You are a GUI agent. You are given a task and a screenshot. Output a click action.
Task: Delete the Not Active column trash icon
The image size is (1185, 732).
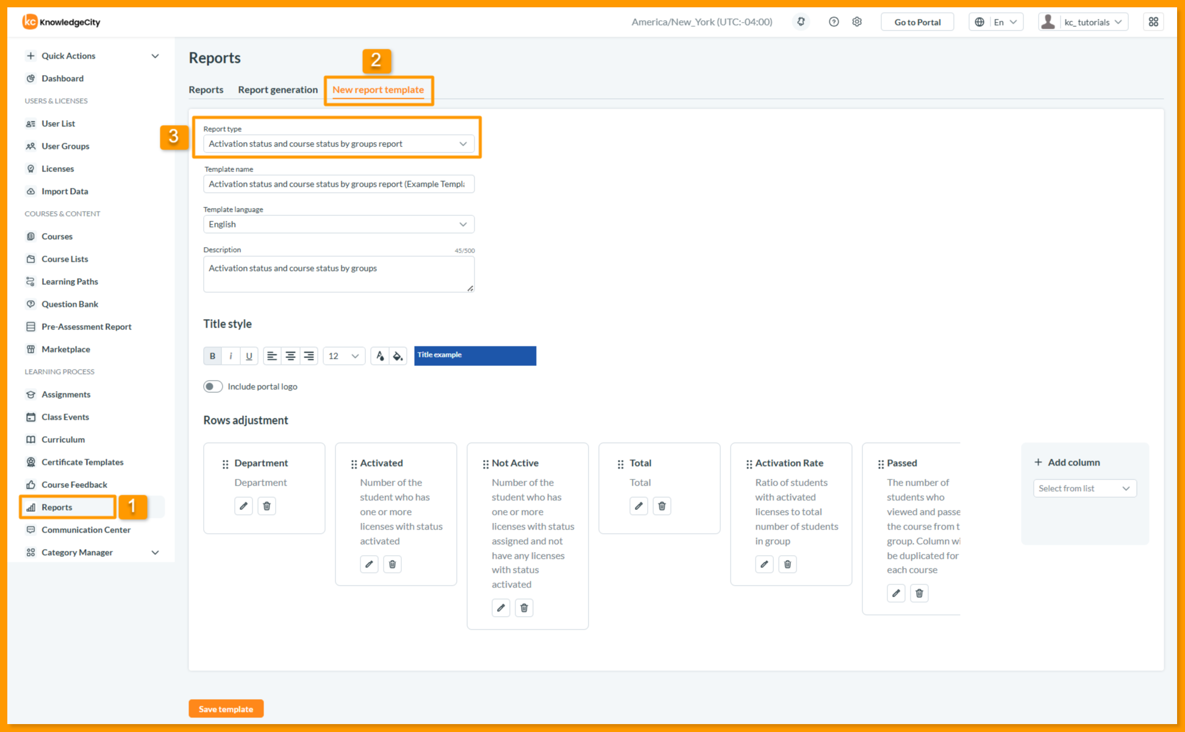tap(524, 608)
